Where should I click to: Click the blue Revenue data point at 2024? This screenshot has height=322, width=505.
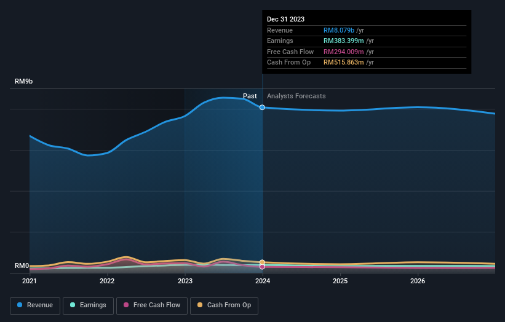pyautogui.click(x=262, y=108)
